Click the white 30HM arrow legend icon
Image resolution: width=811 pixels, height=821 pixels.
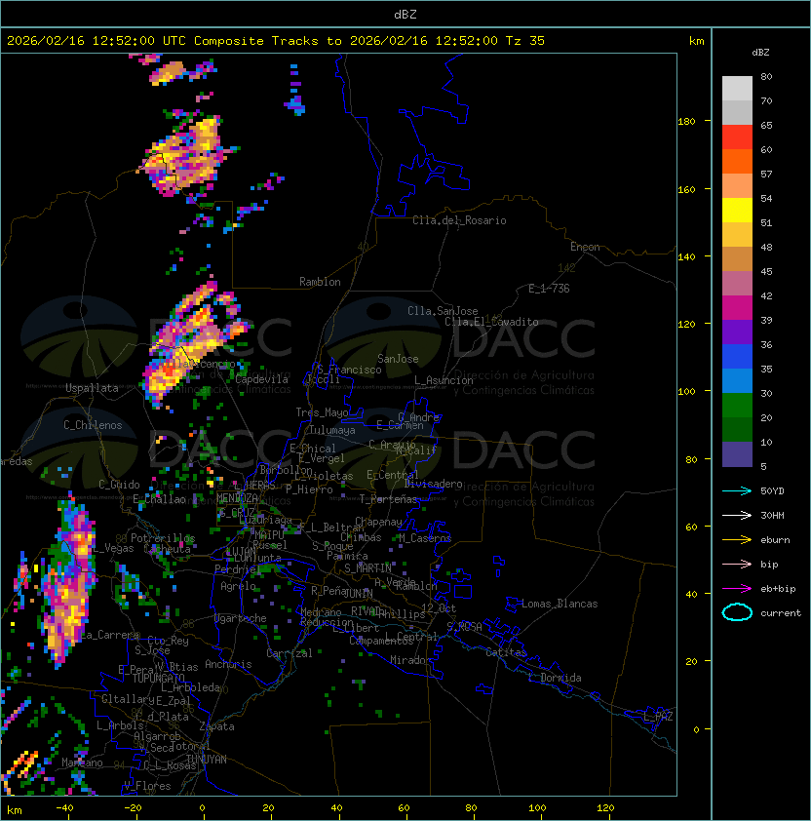(x=737, y=515)
